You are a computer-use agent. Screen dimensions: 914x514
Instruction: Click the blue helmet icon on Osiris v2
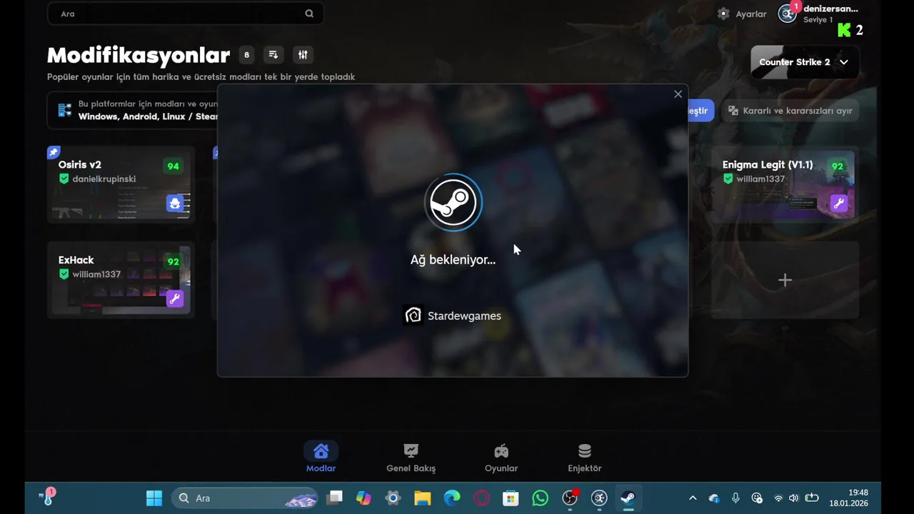(175, 203)
